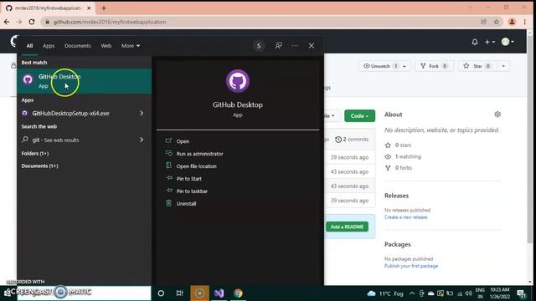
Task: Click the orange recorder taskbar icon
Action: 199,293
